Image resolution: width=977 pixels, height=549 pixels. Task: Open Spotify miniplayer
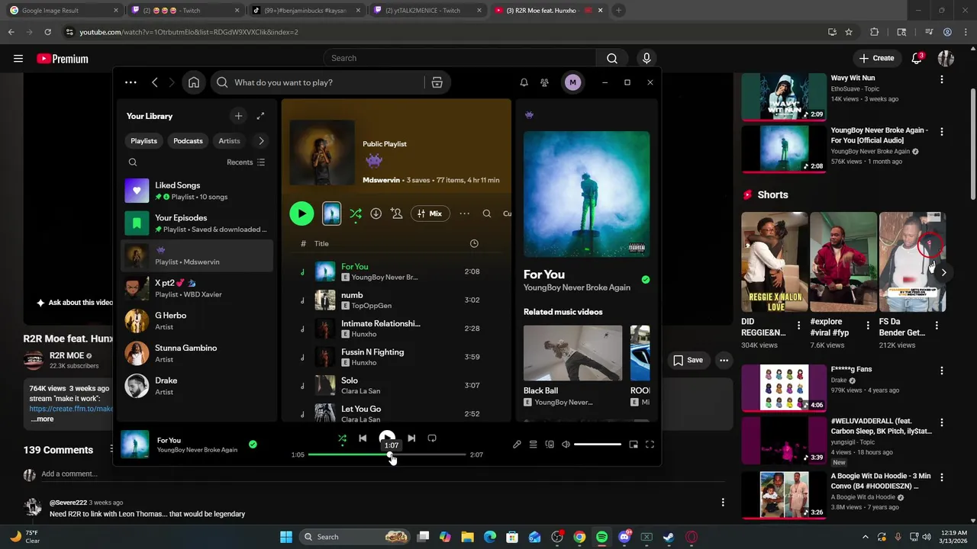pos(634,445)
